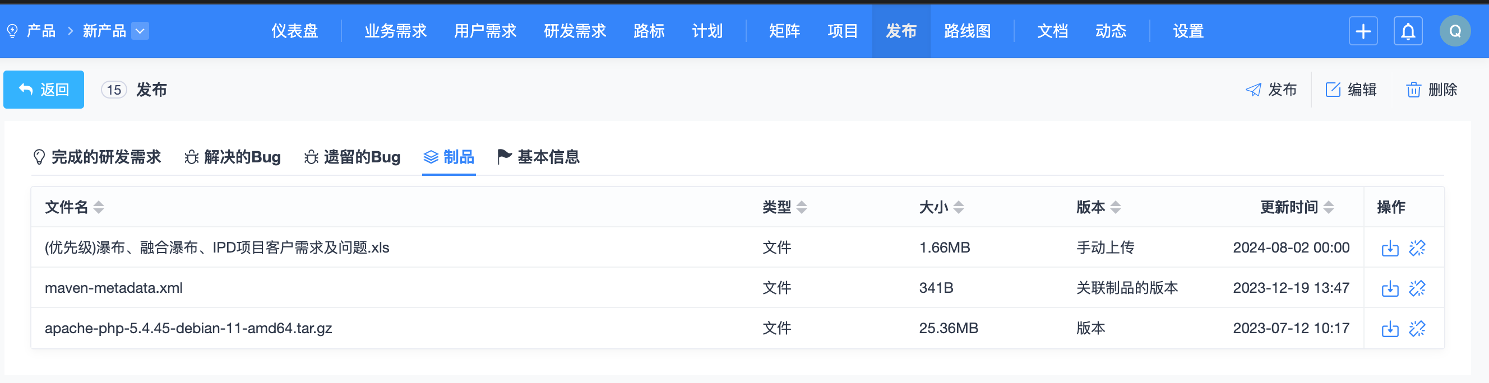Click the 操作 column header

tap(1391, 207)
